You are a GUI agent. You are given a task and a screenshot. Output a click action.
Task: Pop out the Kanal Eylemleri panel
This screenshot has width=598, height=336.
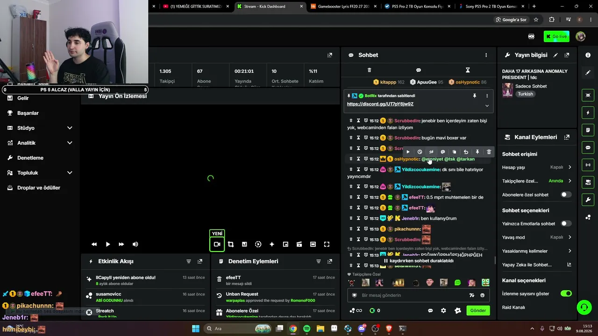[x=567, y=137]
